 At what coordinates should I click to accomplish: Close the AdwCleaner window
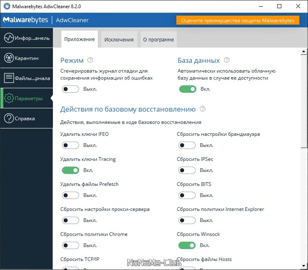pos(298,6)
